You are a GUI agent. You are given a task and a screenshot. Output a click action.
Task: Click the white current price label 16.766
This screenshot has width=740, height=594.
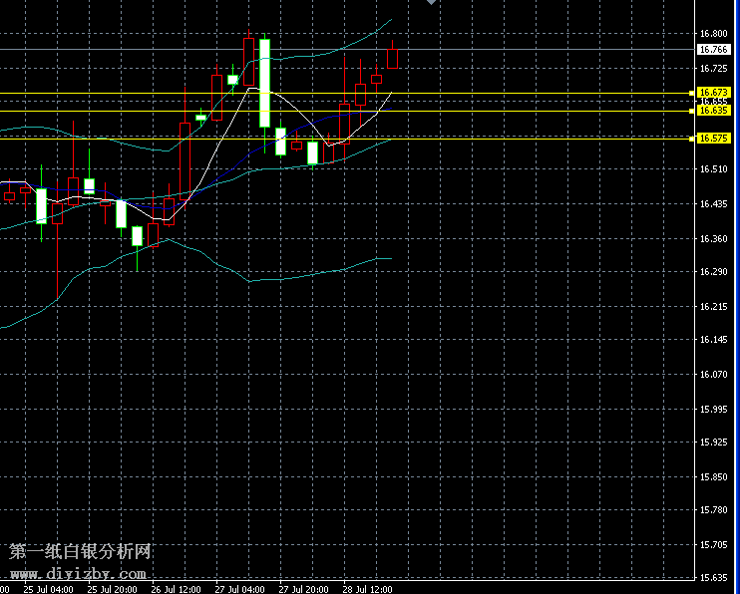713,49
